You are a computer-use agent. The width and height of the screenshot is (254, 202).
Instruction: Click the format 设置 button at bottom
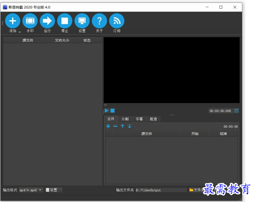tap(54, 190)
